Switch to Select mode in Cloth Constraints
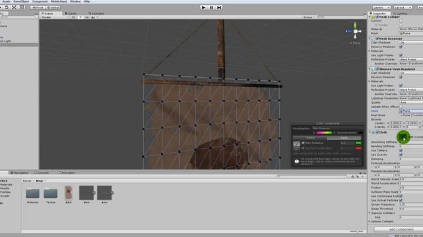The image size is (423, 237). [310, 138]
